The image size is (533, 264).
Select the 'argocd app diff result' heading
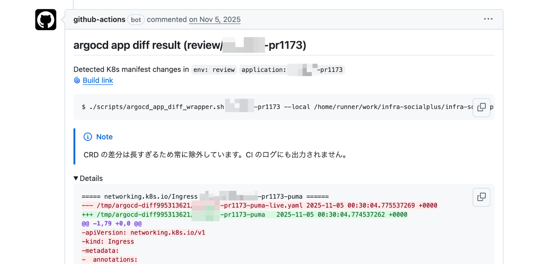(x=190, y=45)
